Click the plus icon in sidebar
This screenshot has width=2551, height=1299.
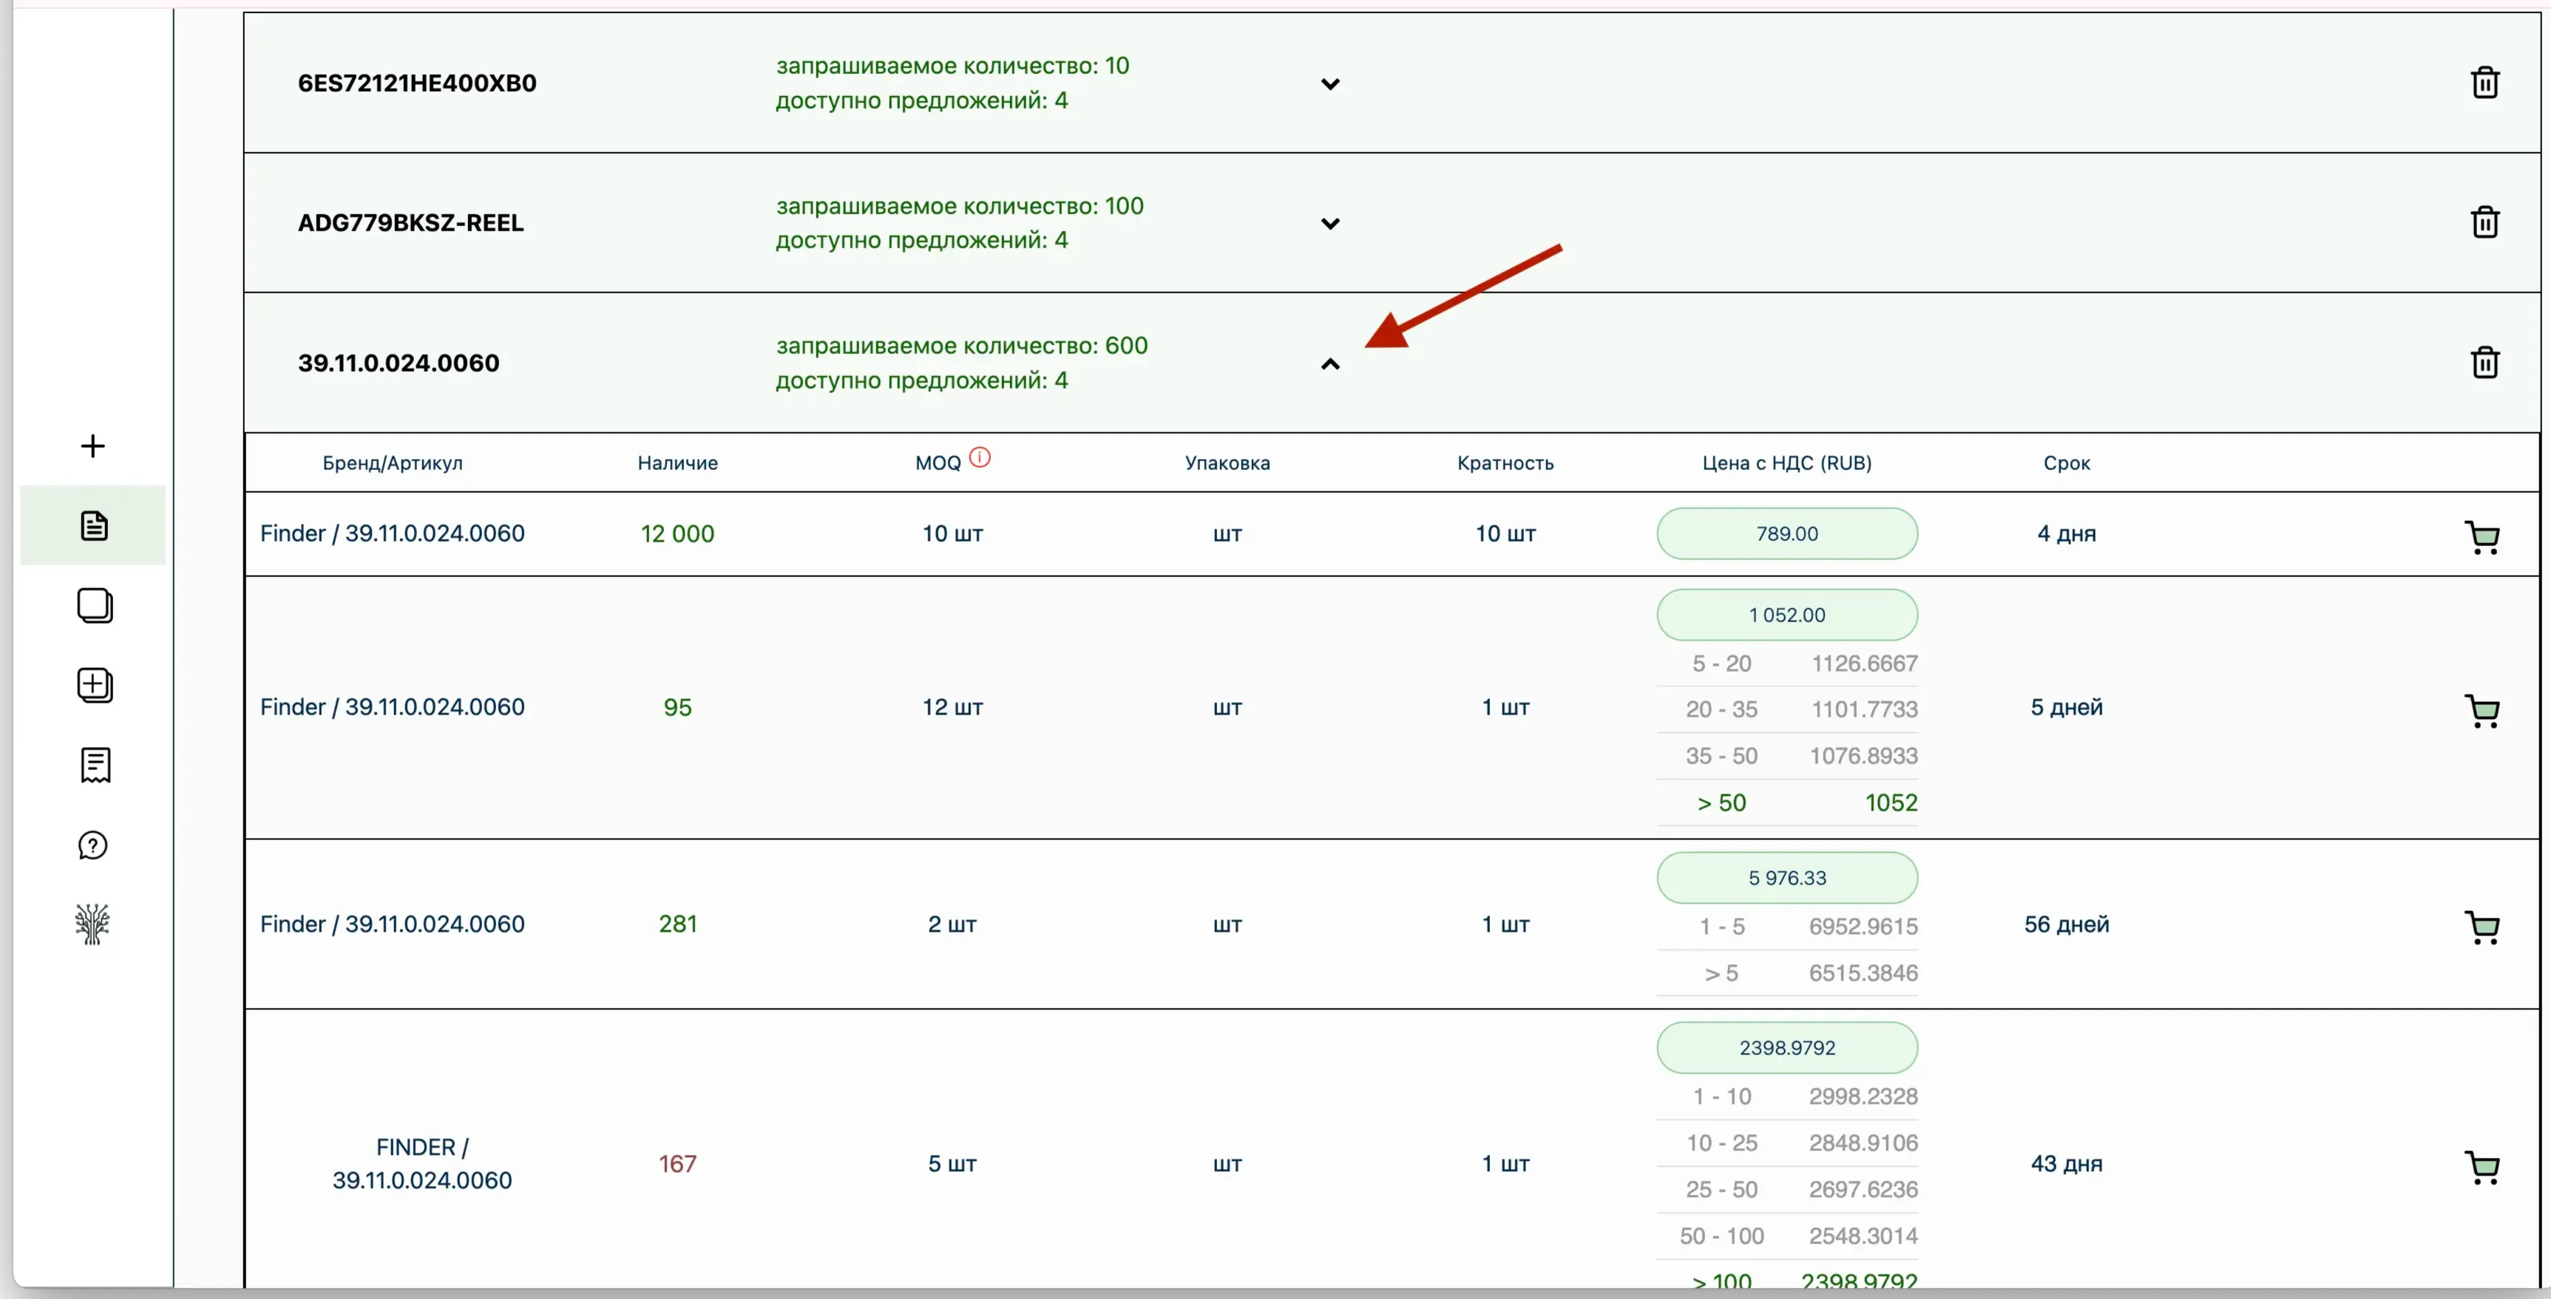[x=93, y=446]
